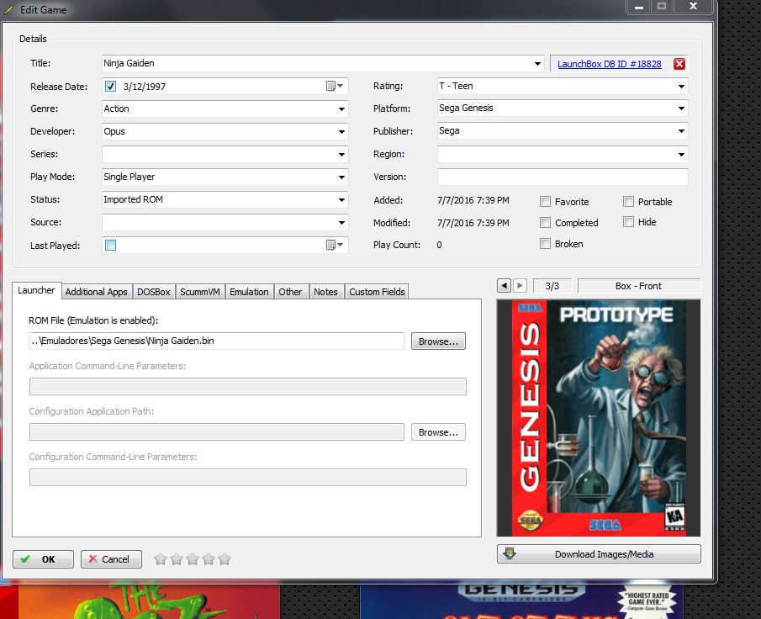Open the LaunchBox DB ID #18828 link
This screenshot has height=619, width=761.
point(609,64)
